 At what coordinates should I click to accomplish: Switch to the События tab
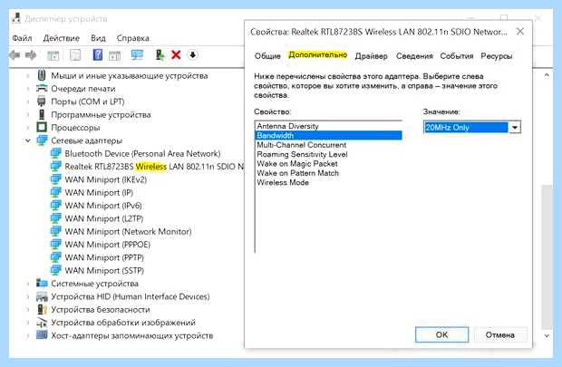point(457,56)
